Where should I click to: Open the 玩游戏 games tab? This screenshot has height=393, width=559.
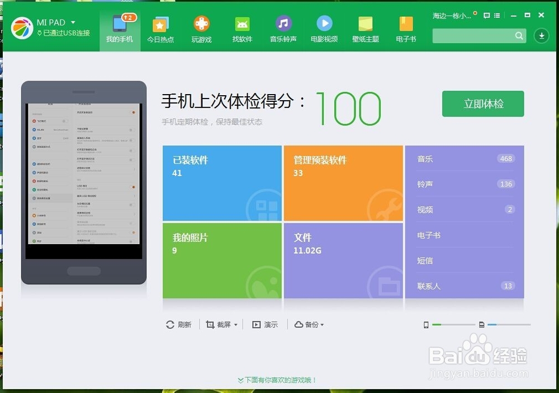(201, 31)
